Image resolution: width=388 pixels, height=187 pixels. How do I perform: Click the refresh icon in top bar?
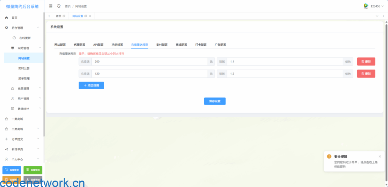coord(59,6)
